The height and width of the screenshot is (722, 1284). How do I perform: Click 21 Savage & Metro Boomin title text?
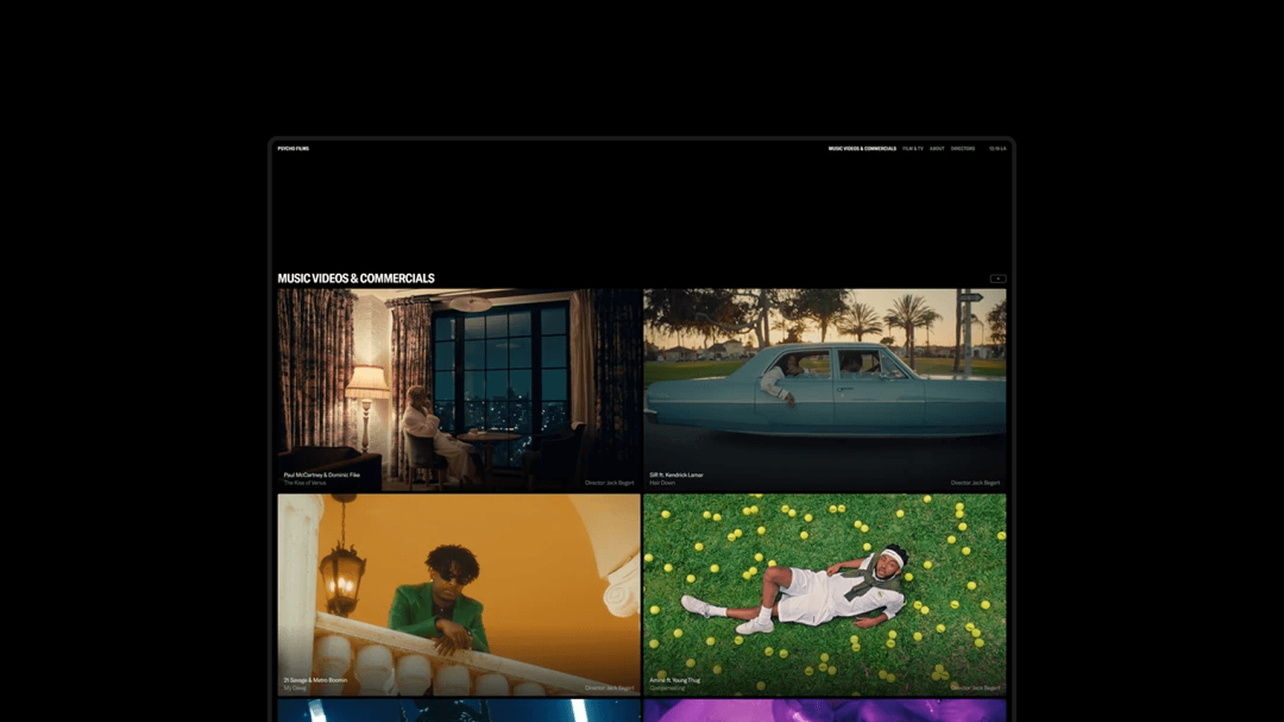[x=315, y=680]
